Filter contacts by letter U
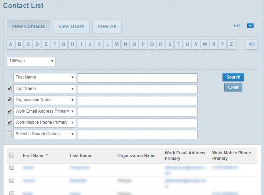Image resolution: width=264 pixels, height=195 pixels. pos(187,44)
